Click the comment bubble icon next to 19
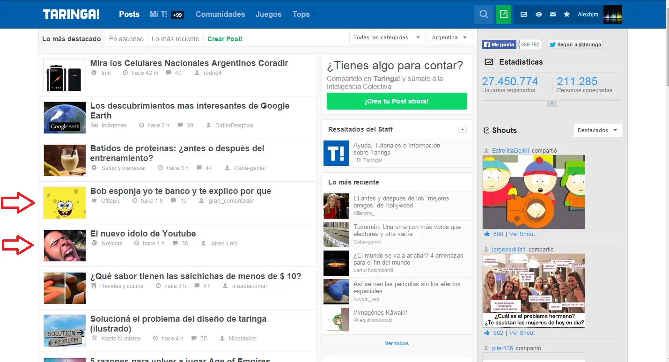This screenshot has width=669, height=362. coord(174,201)
